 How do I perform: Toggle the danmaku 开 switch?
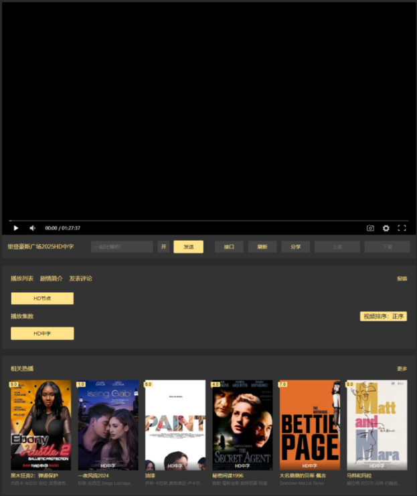tap(163, 247)
